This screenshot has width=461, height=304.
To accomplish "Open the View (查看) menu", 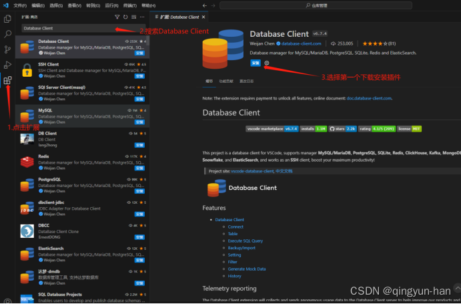I will (x=74, y=5).
